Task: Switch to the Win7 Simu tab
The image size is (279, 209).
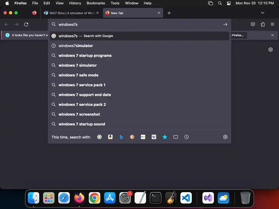Action: 71,13
